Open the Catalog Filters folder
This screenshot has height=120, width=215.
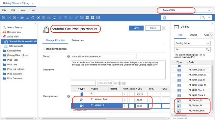pyautogui.click(x=14, y=51)
